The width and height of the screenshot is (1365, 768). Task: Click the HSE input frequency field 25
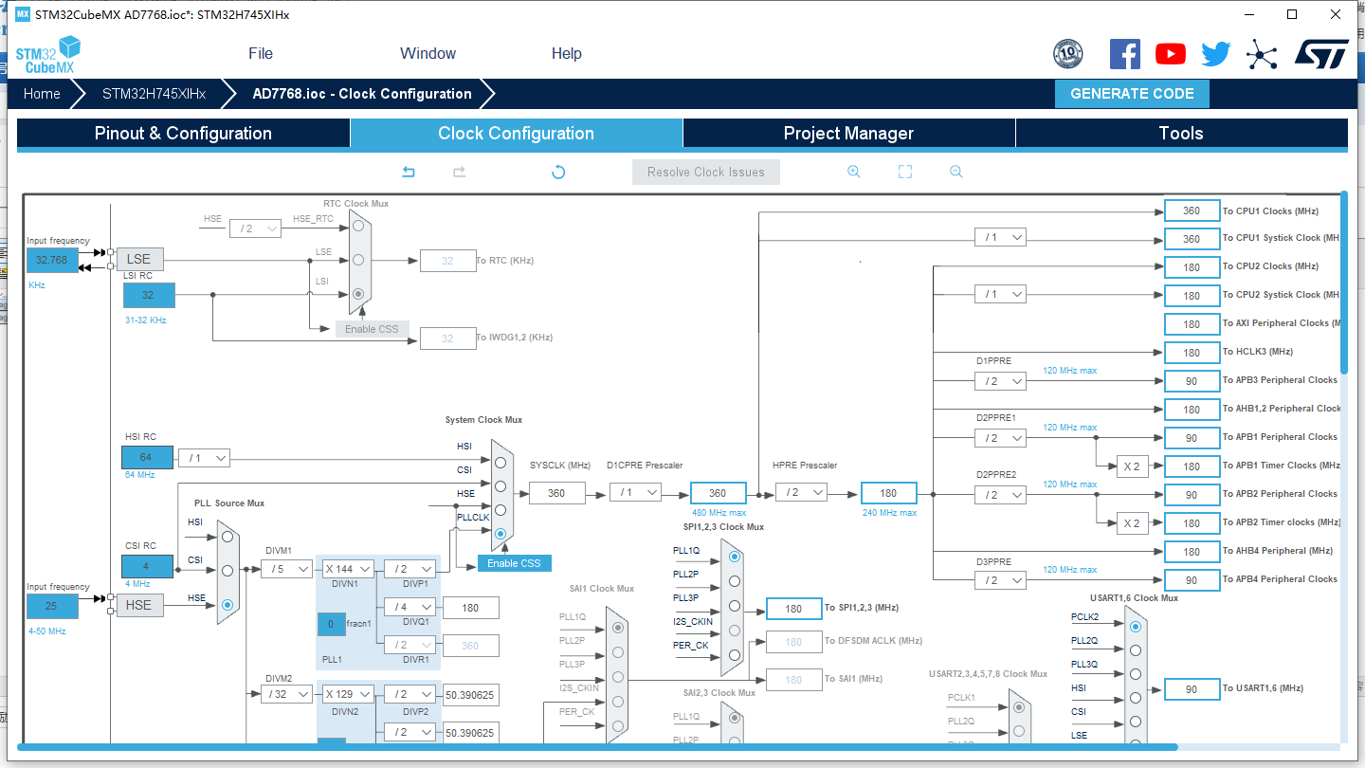[52, 606]
